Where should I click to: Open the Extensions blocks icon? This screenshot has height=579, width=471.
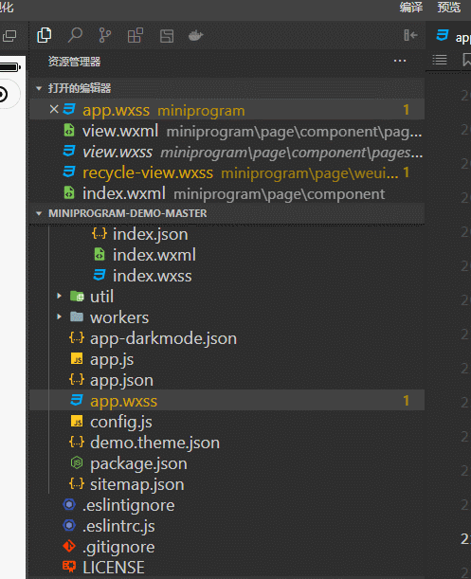(x=136, y=35)
